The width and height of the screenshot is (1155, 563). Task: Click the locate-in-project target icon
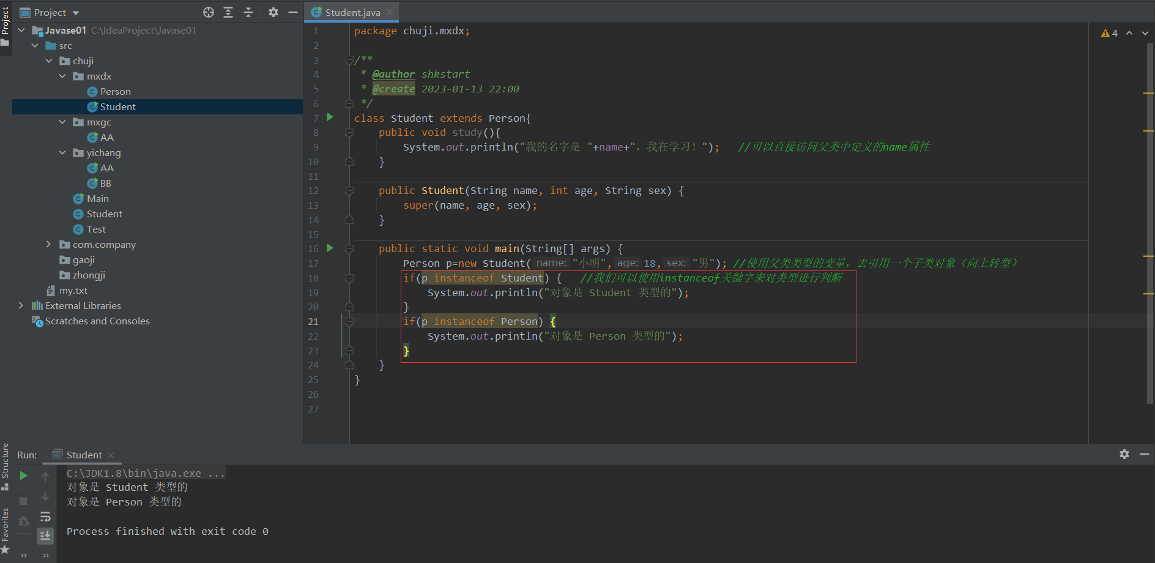point(209,12)
